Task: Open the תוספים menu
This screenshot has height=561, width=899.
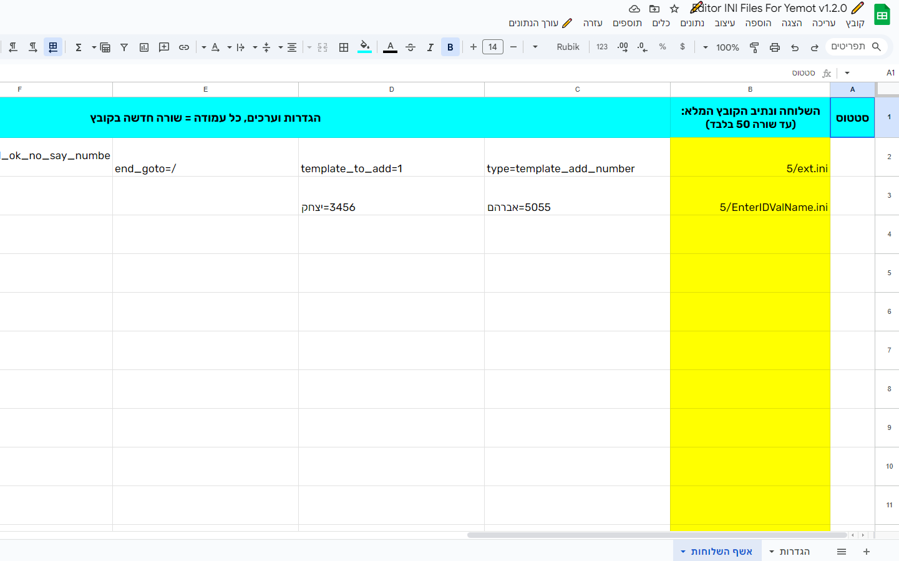Action: click(x=628, y=23)
